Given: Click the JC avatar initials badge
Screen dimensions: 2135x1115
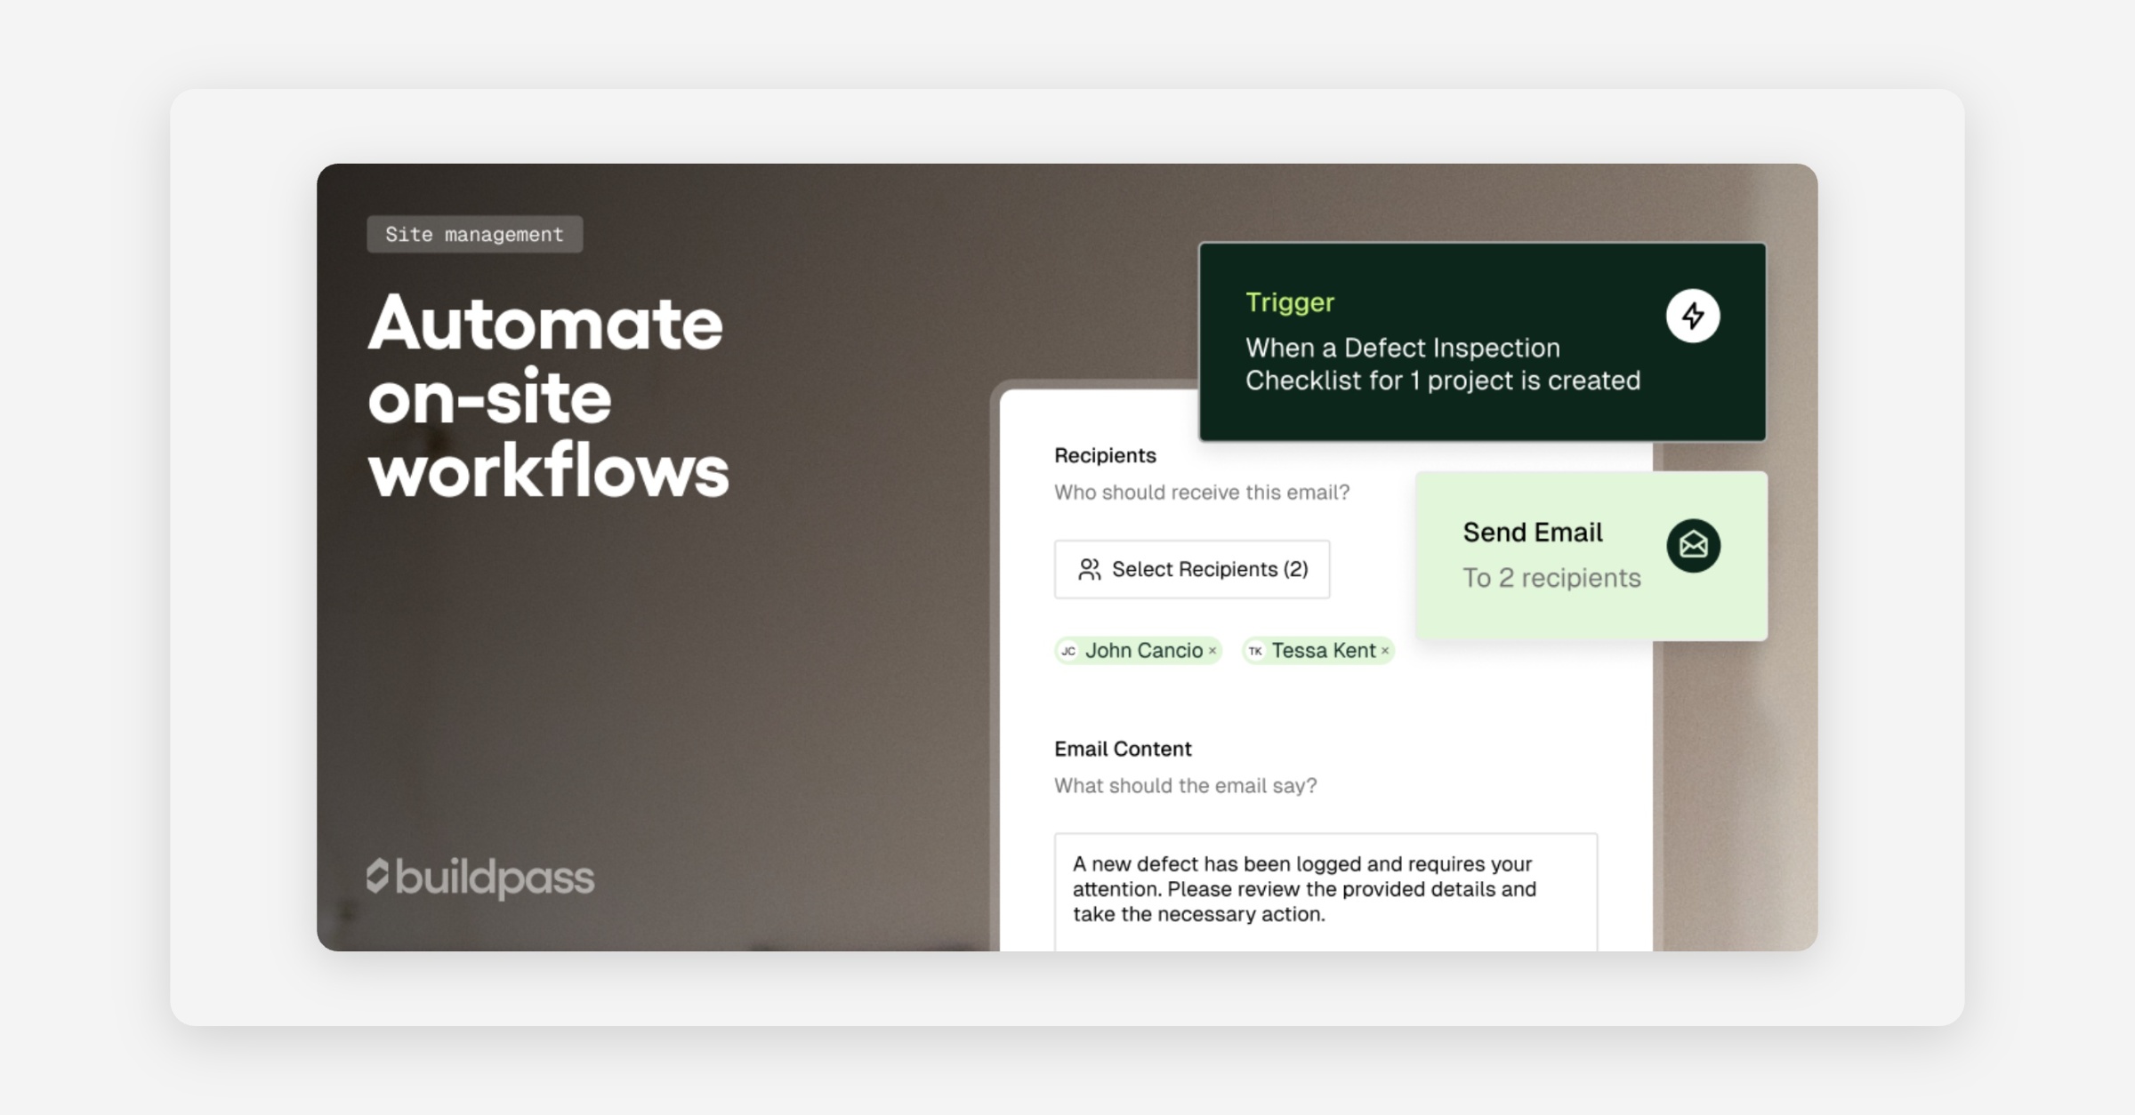Looking at the screenshot, I should tap(1068, 651).
